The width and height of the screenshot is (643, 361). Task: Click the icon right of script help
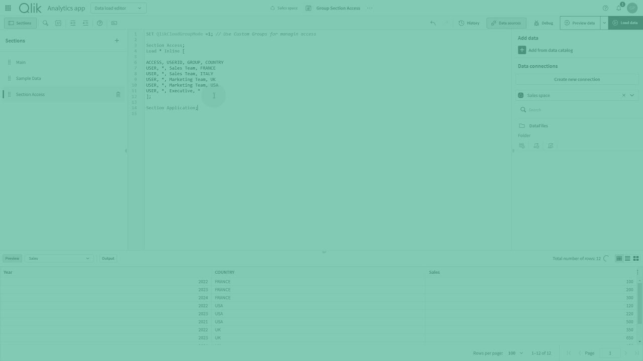[x=114, y=23]
